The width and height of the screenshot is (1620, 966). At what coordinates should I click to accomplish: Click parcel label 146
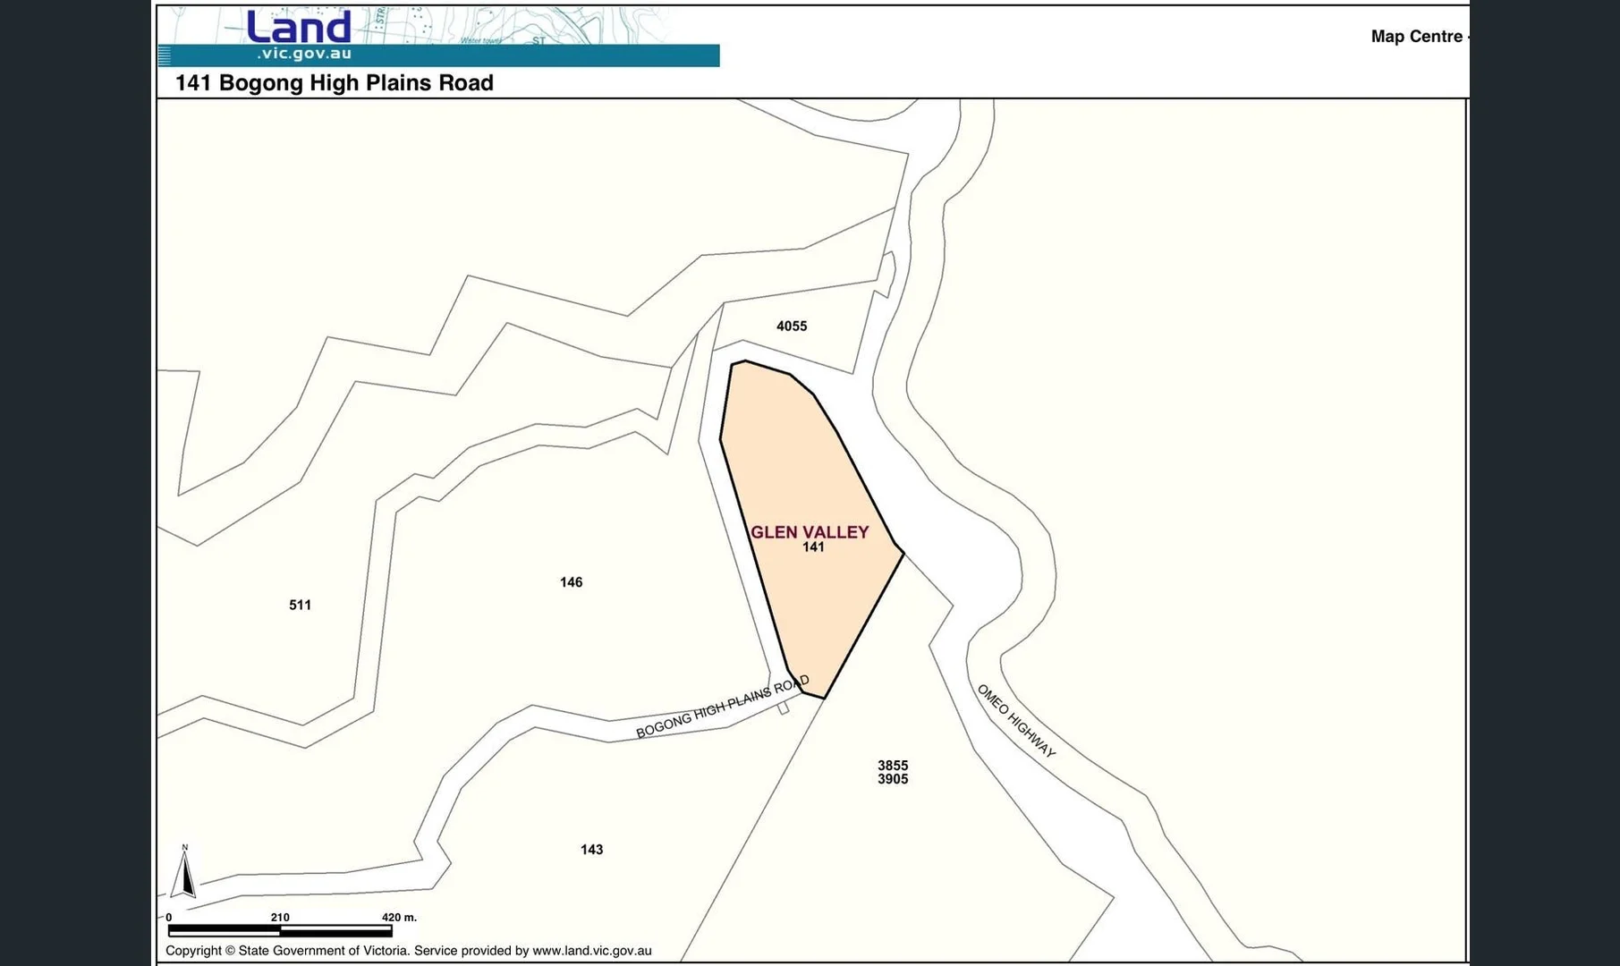tap(571, 582)
